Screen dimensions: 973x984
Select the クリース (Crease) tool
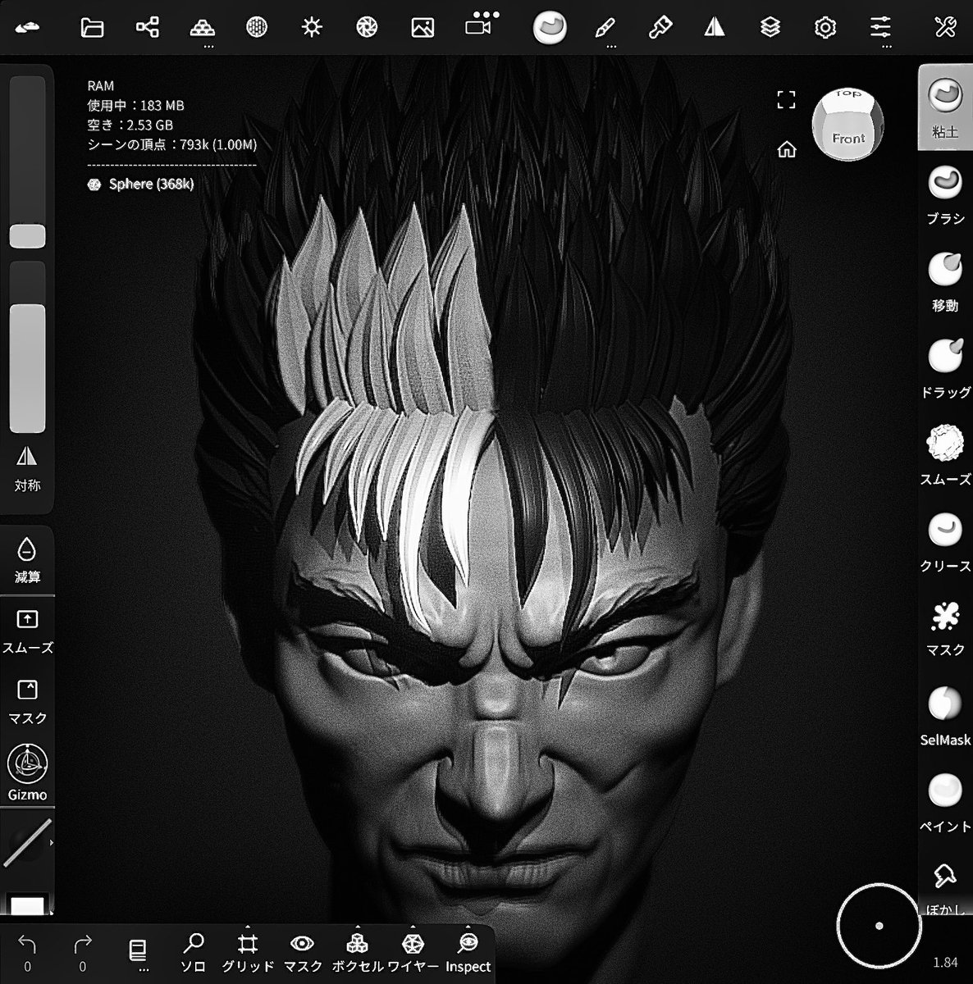945,542
